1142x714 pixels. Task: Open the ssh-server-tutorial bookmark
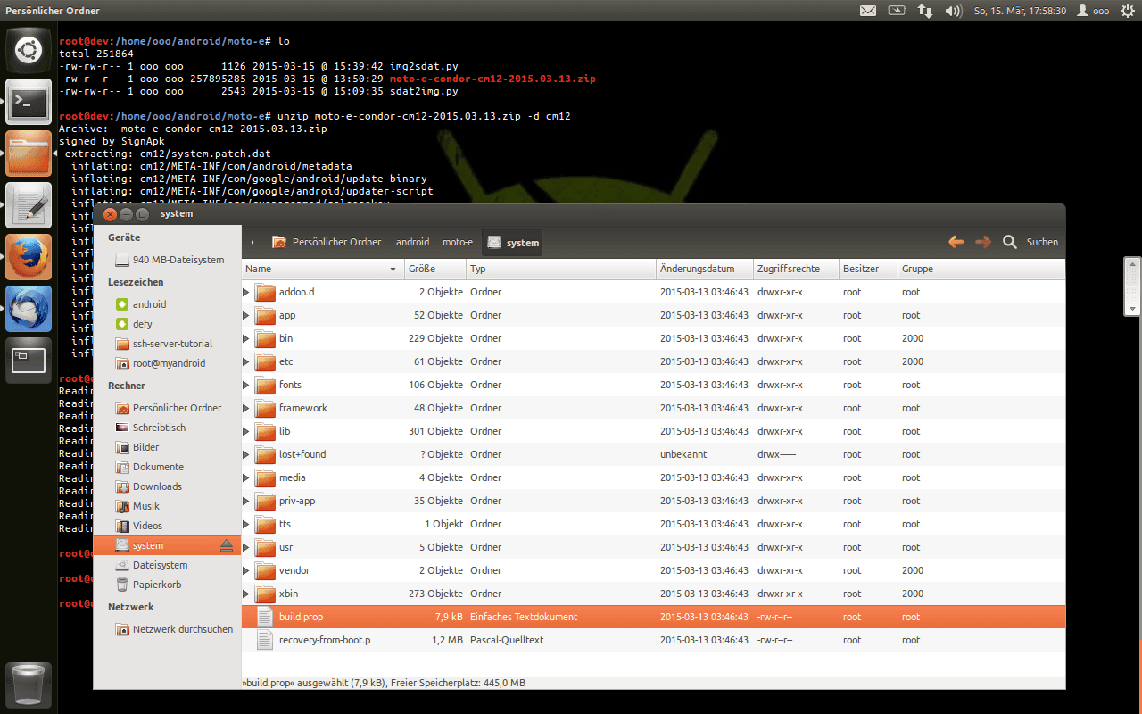164,344
